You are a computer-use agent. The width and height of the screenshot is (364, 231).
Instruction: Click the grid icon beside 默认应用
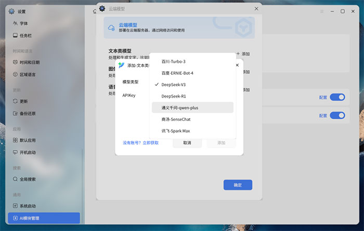(x=15, y=140)
